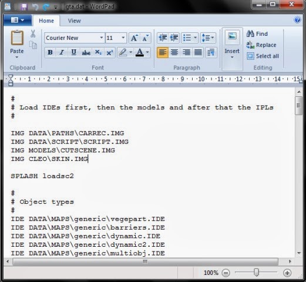Apply the text highlight color pen
Screen dimensions: 306x282
click(123, 52)
